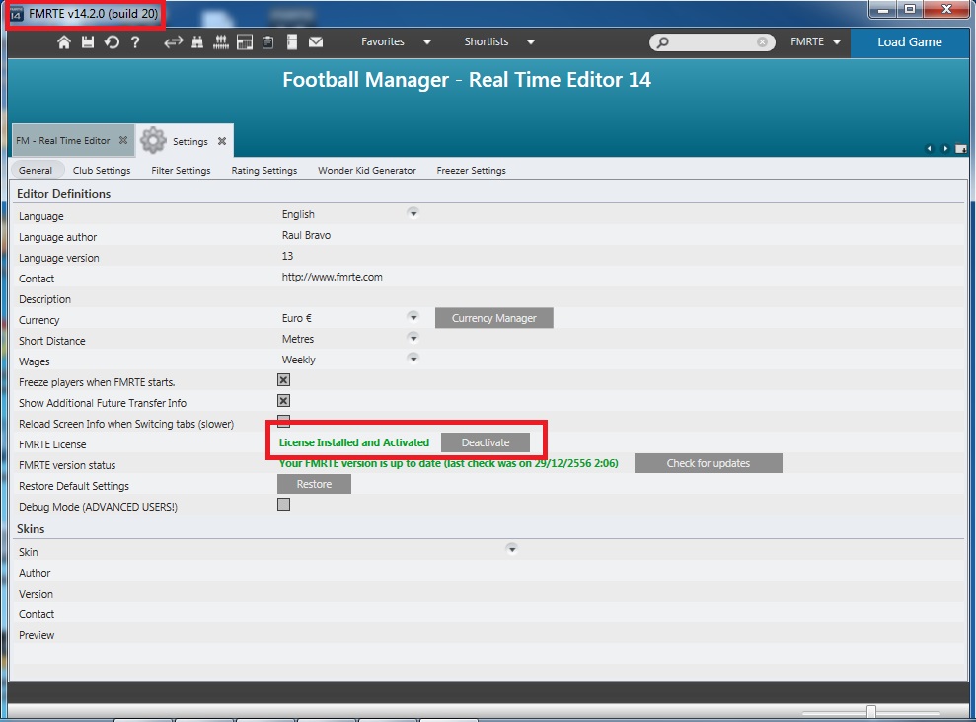Image resolution: width=976 pixels, height=722 pixels.
Task: Enable Reload Screen Info when switching tabs
Action: [284, 421]
